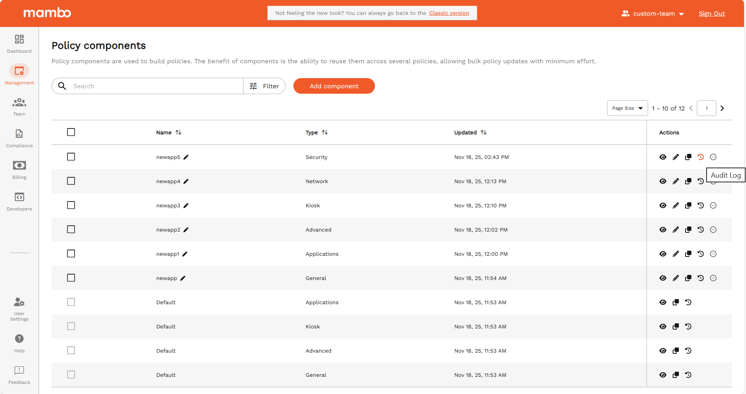
Task: Open the Compliance section from the sidebar
Action: [19, 137]
